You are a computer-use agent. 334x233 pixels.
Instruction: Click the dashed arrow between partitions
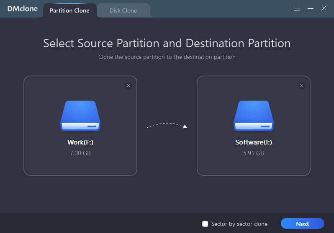point(167,125)
